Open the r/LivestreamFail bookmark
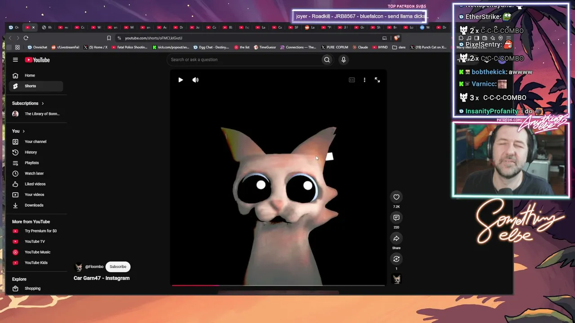 pyautogui.click(x=66, y=47)
